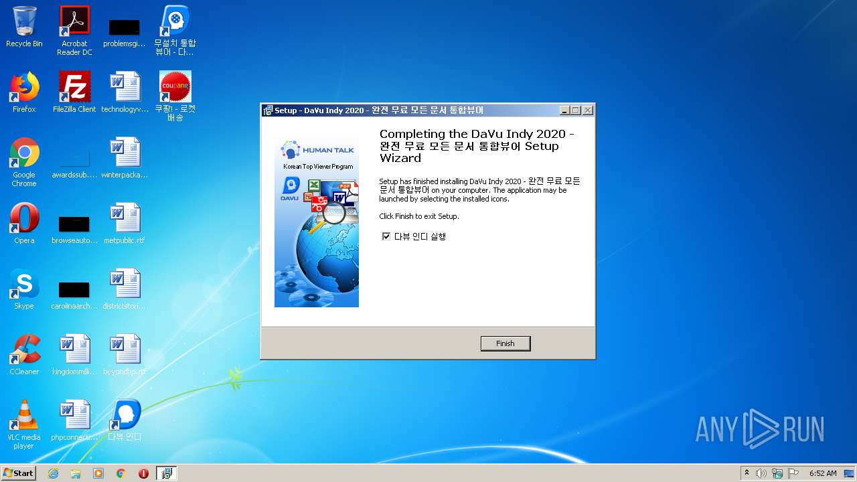Open Internet Explorer from the taskbar
The height and width of the screenshot is (482, 857).
pos(53,473)
